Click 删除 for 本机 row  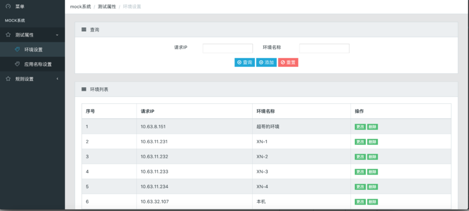373,202
